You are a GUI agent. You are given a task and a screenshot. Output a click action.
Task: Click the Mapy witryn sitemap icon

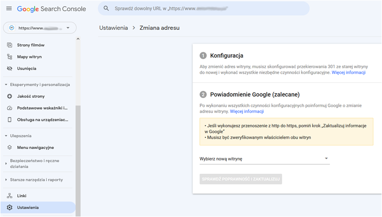coord(10,56)
